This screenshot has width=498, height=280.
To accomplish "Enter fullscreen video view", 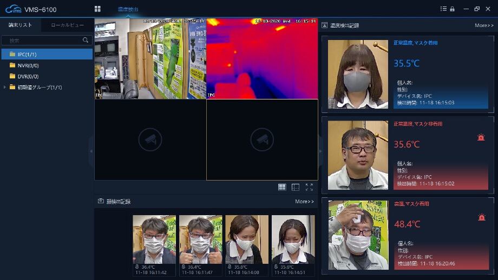I will click(309, 187).
